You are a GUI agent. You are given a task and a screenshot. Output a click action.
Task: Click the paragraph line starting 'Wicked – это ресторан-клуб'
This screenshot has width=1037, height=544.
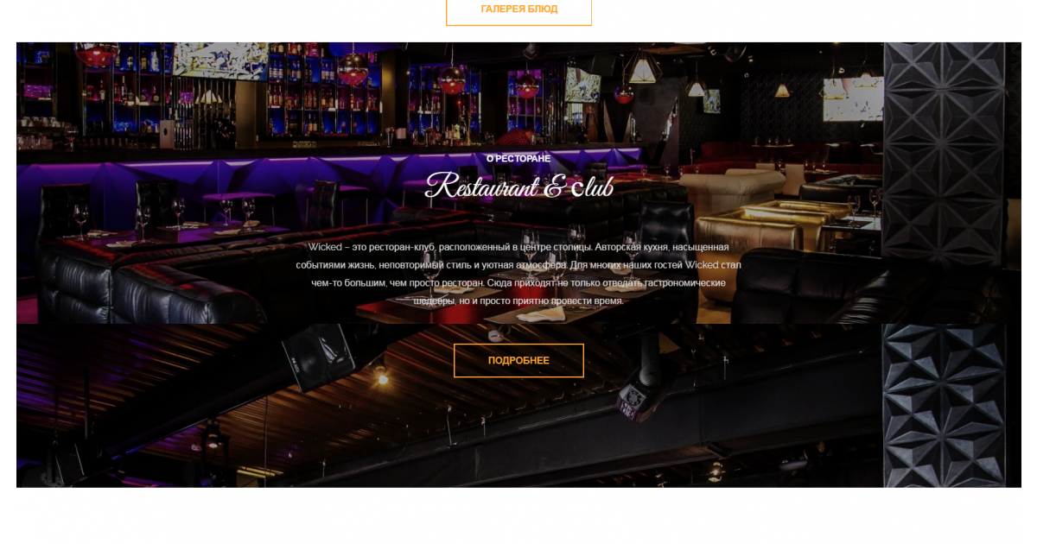click(518, 247)
